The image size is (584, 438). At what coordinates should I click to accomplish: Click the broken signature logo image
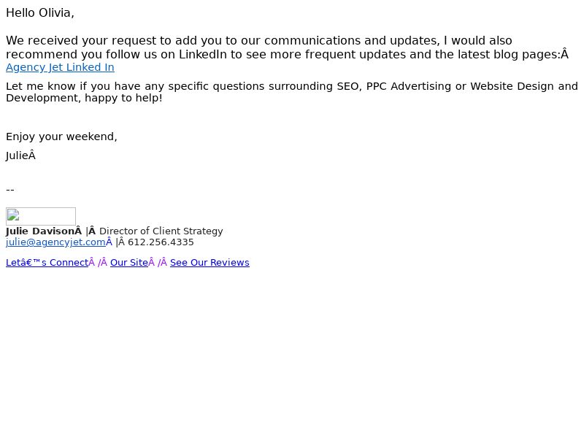(41, 216)
